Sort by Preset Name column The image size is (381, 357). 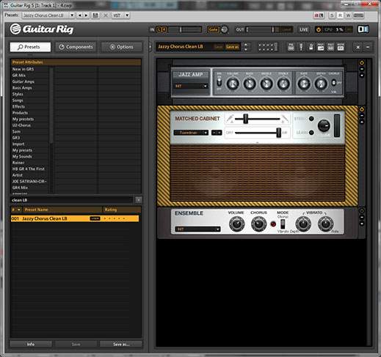click(62, 210)
